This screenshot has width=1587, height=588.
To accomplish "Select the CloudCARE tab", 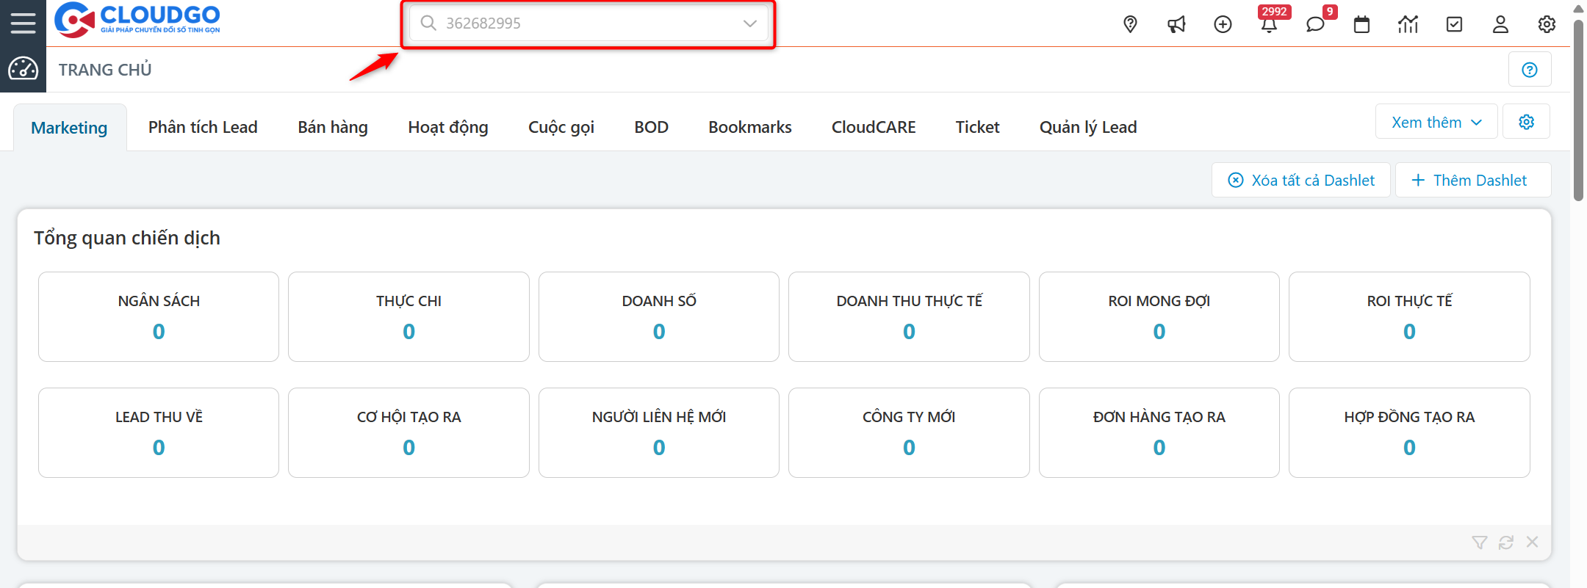I will click(874, 127).
